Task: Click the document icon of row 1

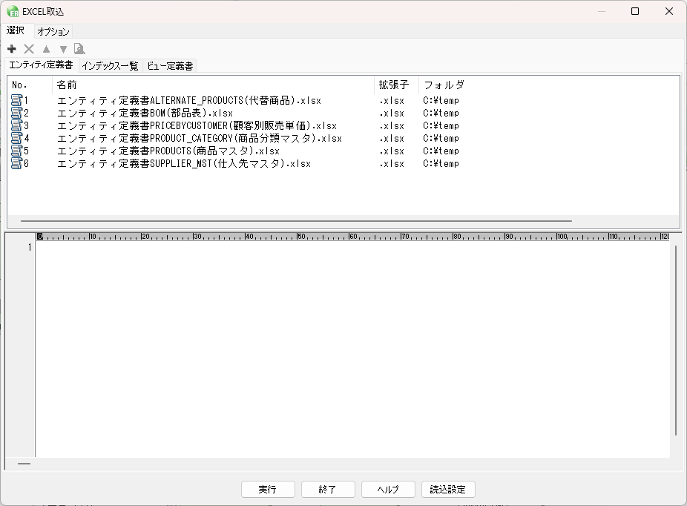Action: tap(16, 100)
